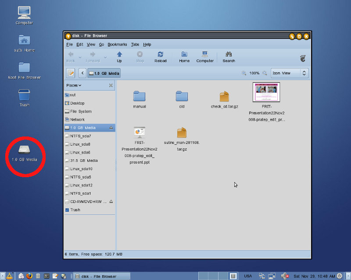Select Linux_sda8 in the sidebar

90,144
